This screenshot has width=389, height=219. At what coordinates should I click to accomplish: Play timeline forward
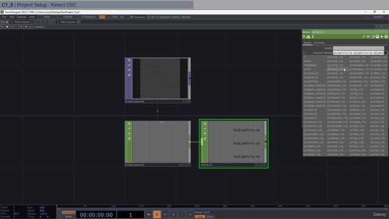point(173,215)
